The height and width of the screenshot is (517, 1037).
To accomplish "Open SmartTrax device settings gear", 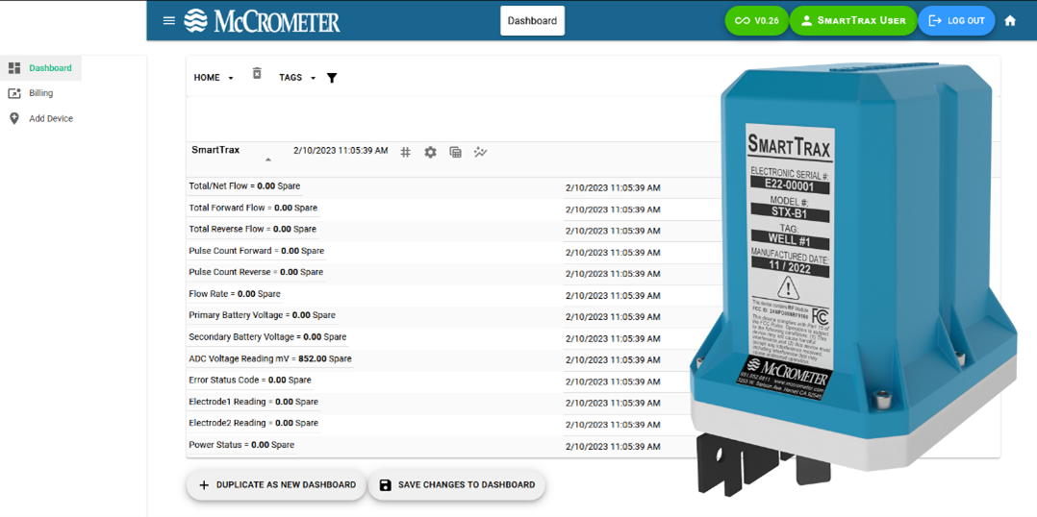I will (x=430, y=152).
